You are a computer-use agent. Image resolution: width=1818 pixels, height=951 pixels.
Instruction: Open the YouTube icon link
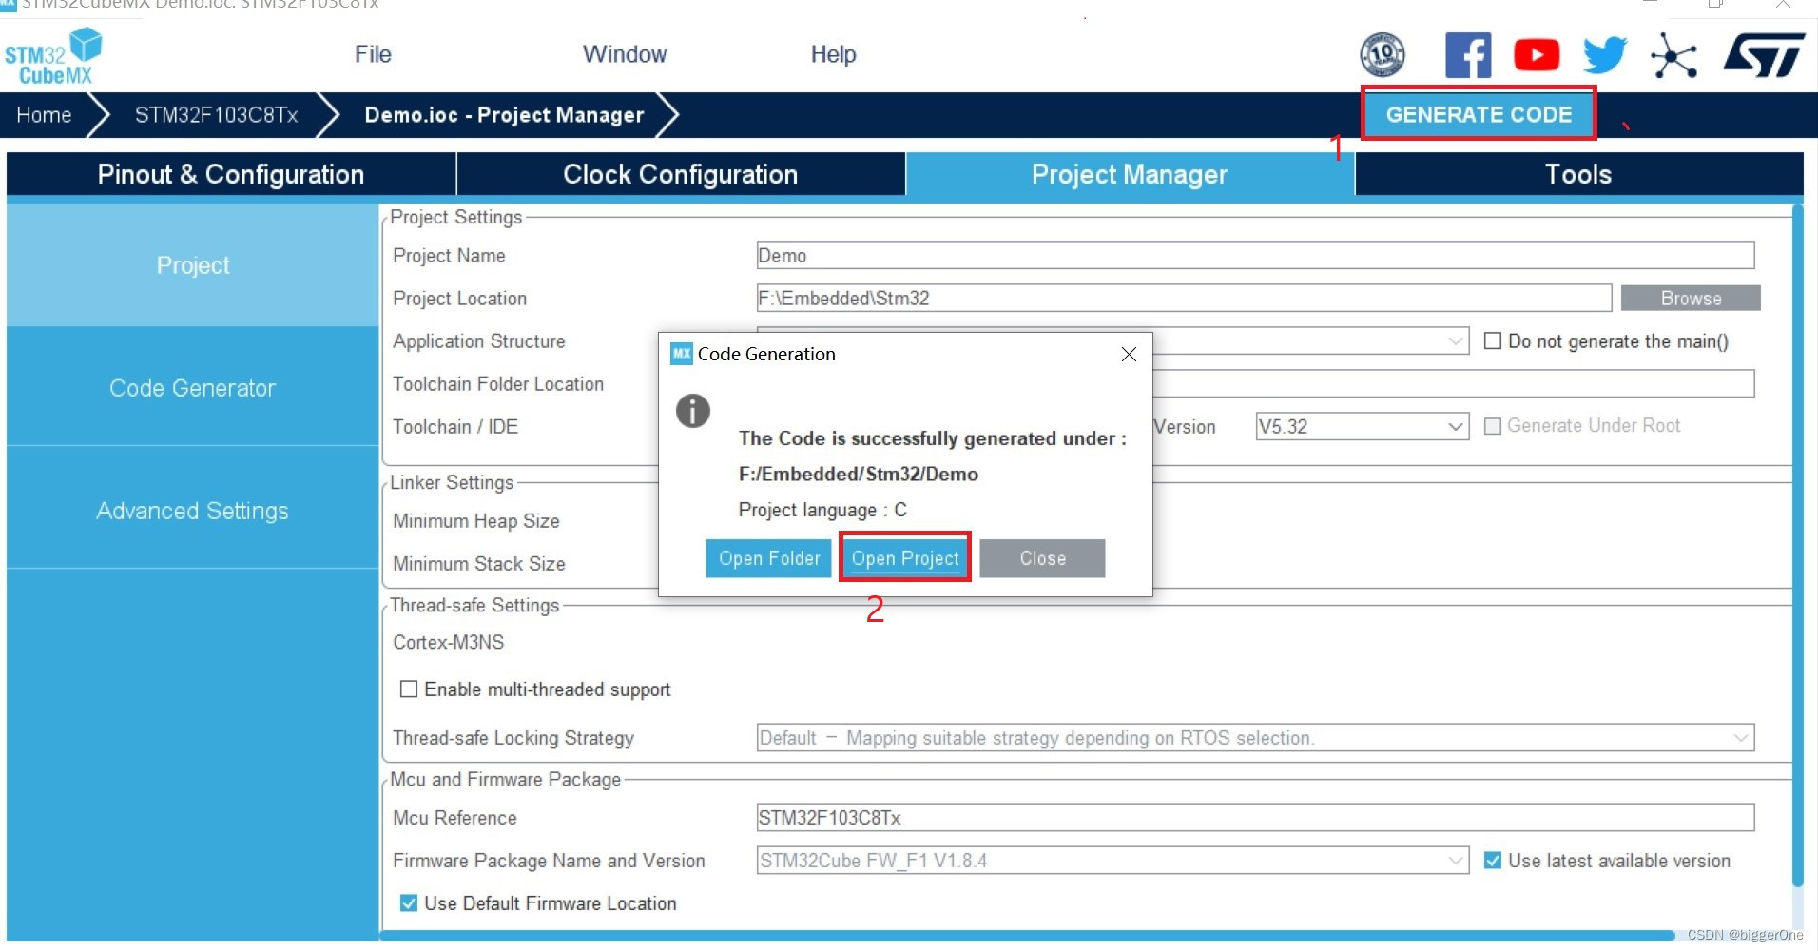click(x=1537, y=55)
